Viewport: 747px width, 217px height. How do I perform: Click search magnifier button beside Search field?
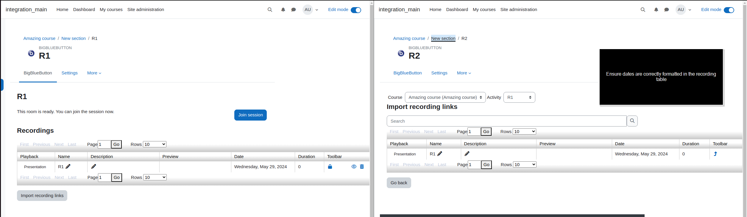(x=632, y=121)
